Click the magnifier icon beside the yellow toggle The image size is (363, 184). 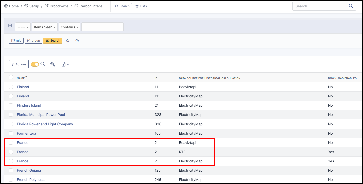(43, 64)
